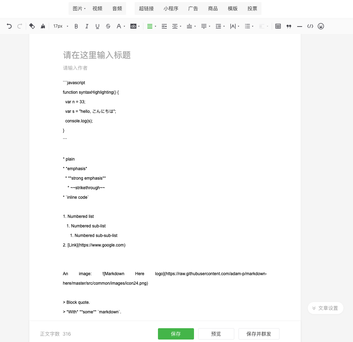Expand the line spacing dropdown arrow
The width and height of the screenshot is (353, 342).
(x=224, y=27)
